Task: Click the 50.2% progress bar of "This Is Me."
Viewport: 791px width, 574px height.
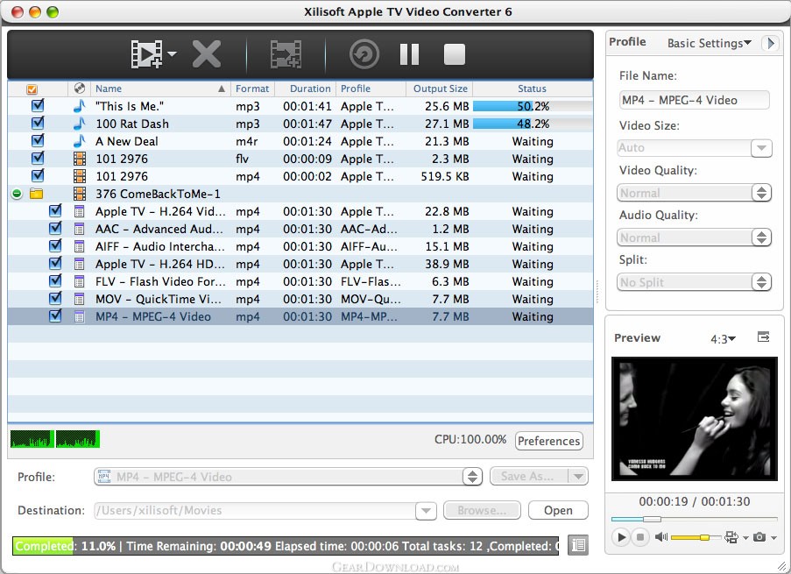Action: point(533,106)
